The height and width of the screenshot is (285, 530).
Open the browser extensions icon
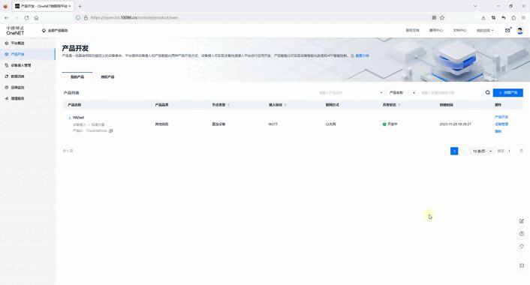tap(513, 17)
